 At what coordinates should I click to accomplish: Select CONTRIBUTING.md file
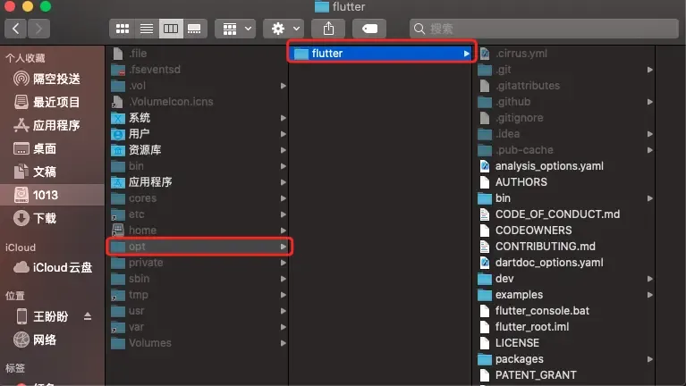(x=564, y=247)
